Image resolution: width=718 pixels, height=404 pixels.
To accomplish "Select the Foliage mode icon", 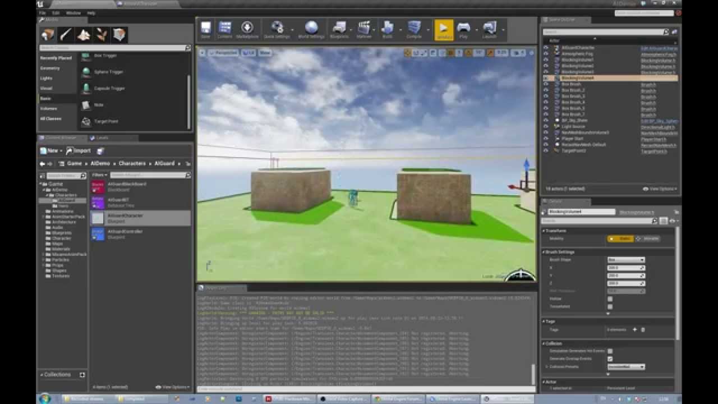I will pyautogui.click(x=102, y=35).
